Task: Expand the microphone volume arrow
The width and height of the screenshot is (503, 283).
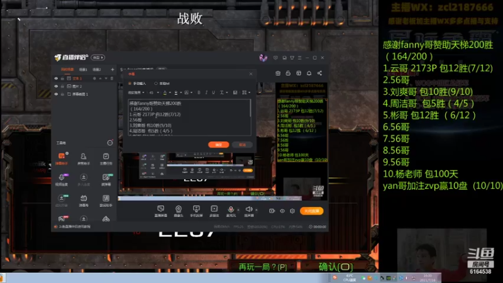Action: 238,210
